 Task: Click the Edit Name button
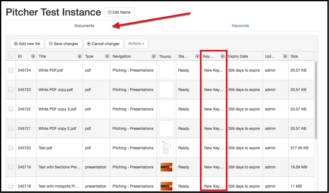(x=119, y=12)
